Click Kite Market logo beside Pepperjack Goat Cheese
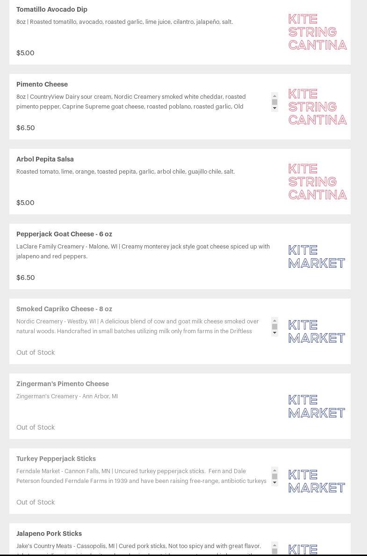Screen dimensions: 367x556 317,256
